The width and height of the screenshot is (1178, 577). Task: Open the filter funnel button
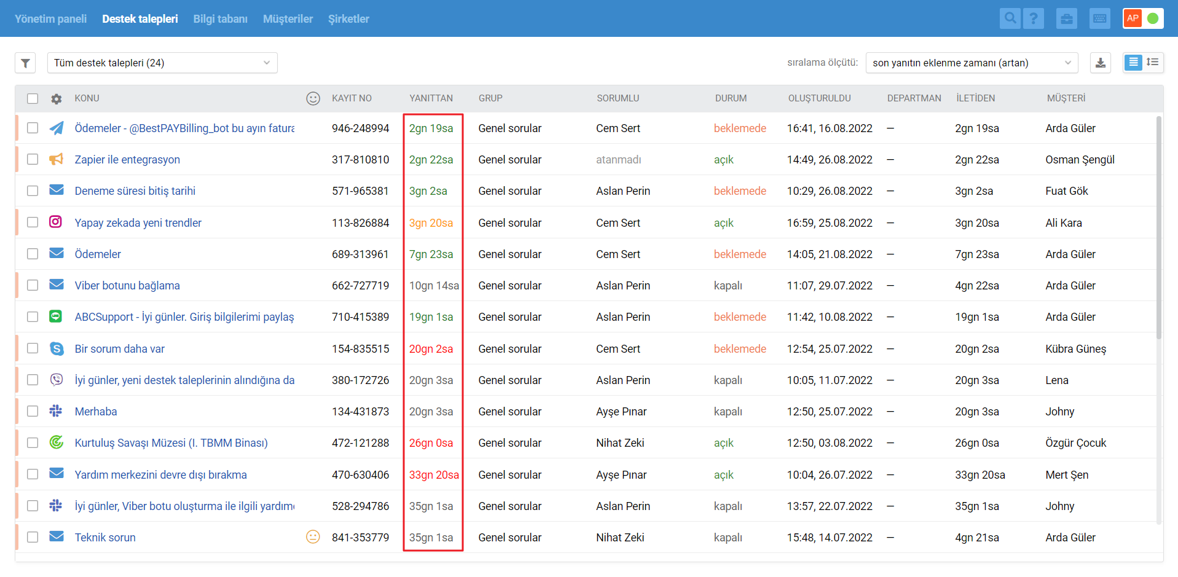coord(25,63)
